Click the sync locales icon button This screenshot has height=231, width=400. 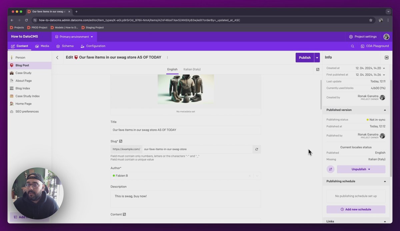(x=331, y=169)
